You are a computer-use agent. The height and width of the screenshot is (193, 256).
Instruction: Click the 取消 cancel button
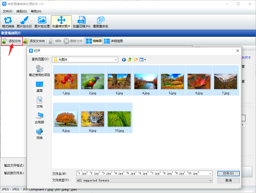[228, 180]
